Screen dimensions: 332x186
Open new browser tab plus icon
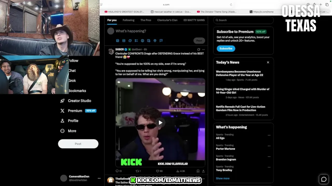point(321,5)
